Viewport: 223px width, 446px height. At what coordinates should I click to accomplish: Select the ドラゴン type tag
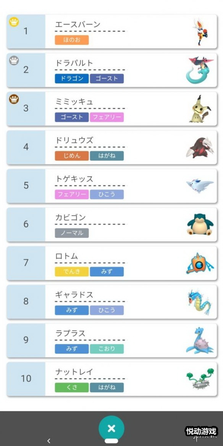[x=72, y=79]
